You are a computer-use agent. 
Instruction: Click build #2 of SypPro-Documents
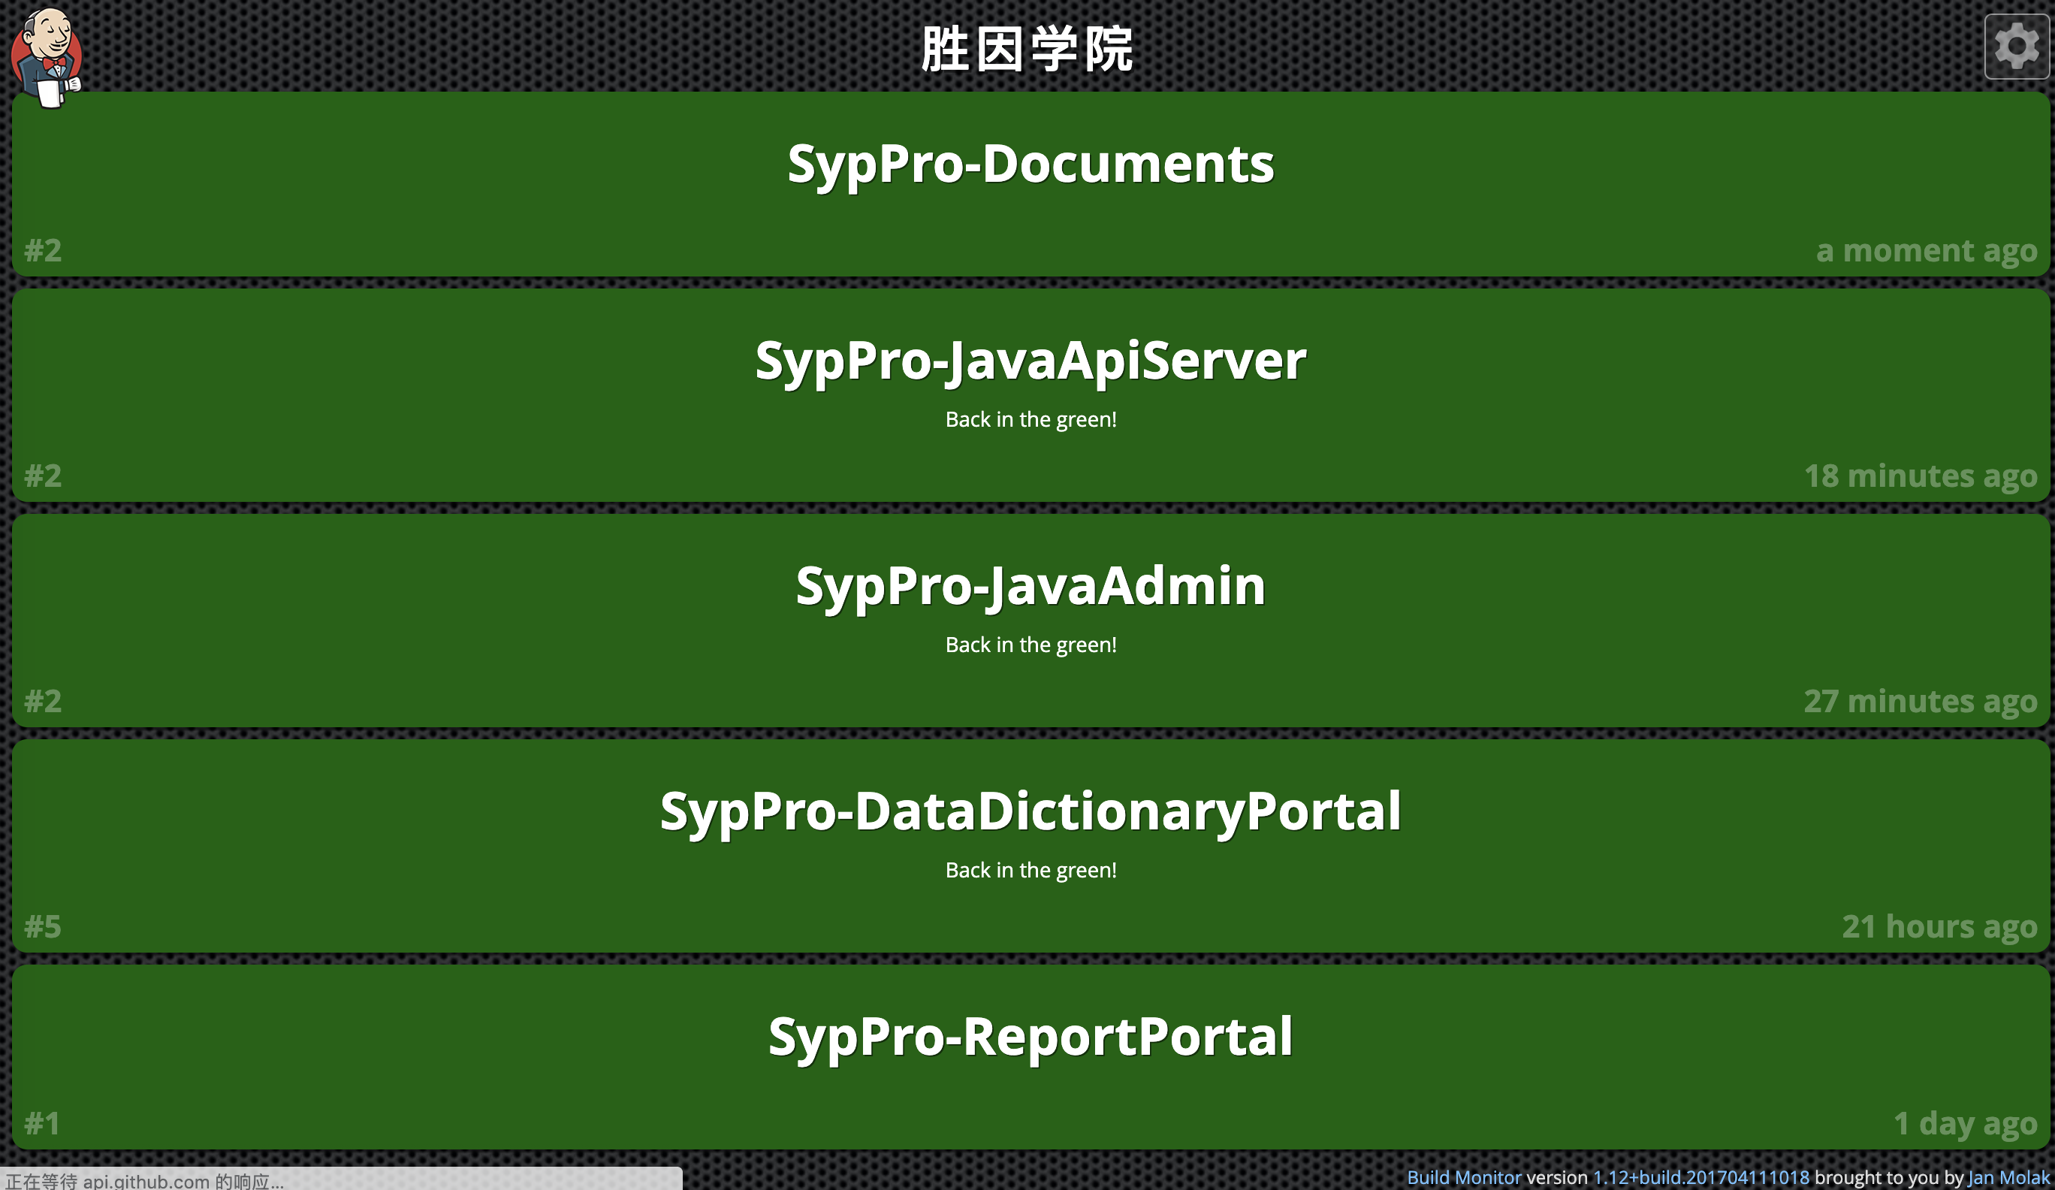coord(44,250)
